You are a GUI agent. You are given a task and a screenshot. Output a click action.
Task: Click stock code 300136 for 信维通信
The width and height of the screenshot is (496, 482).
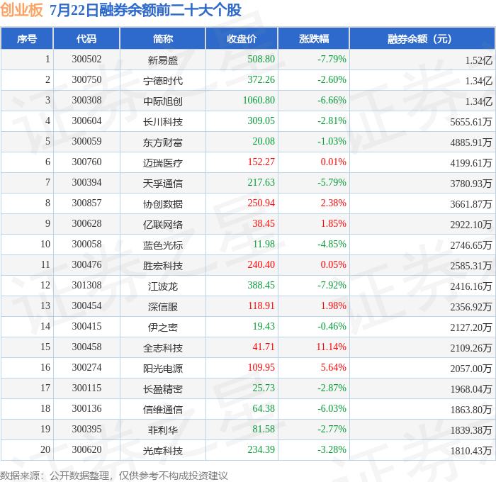click(86, 408)
